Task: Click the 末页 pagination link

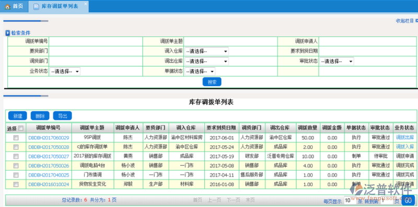Action: click(x=250, y=200)
